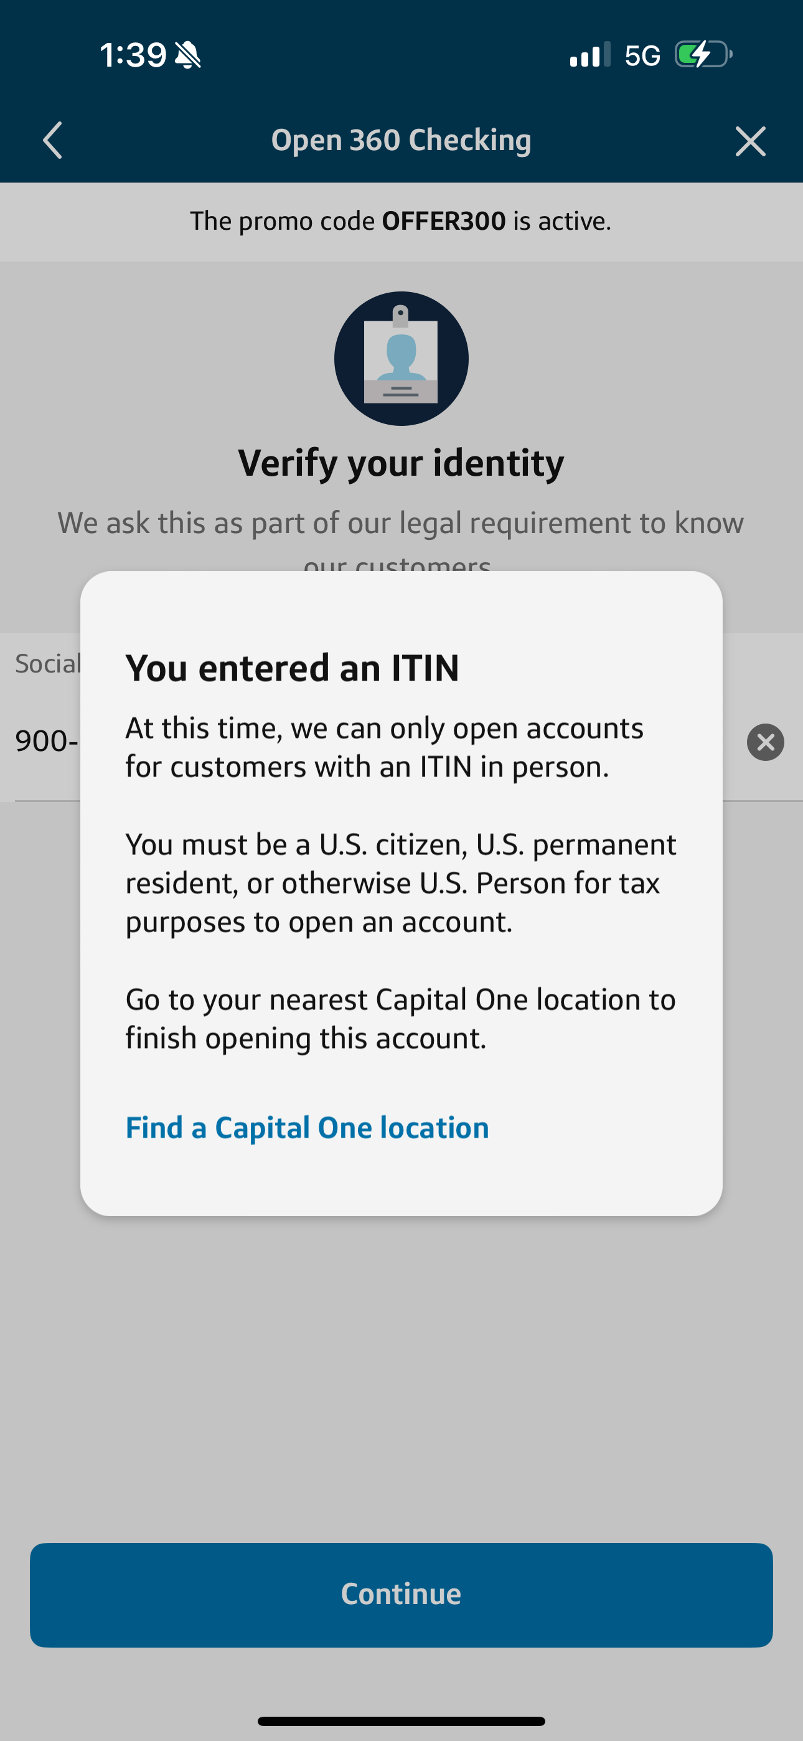Tap the back chevron arrow
This screenshot has width=803, height=1741.
point(53,141)
